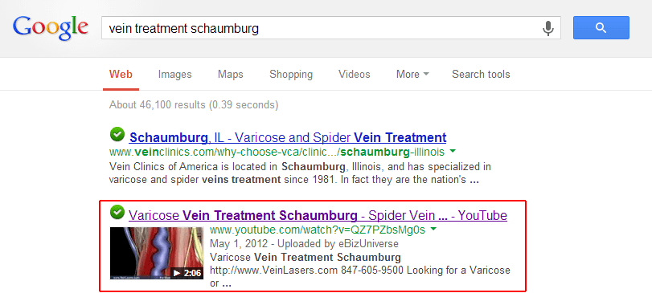
Task: Expand dropdown arrow next to veinclinics.com URL
Action: pyautogui.click(x=453, y=151)
